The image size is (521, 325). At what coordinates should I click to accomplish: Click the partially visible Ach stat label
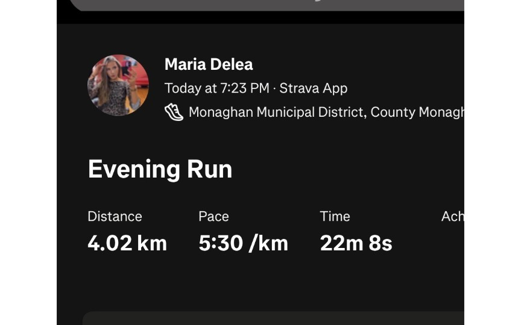click(x=452, y=216)
